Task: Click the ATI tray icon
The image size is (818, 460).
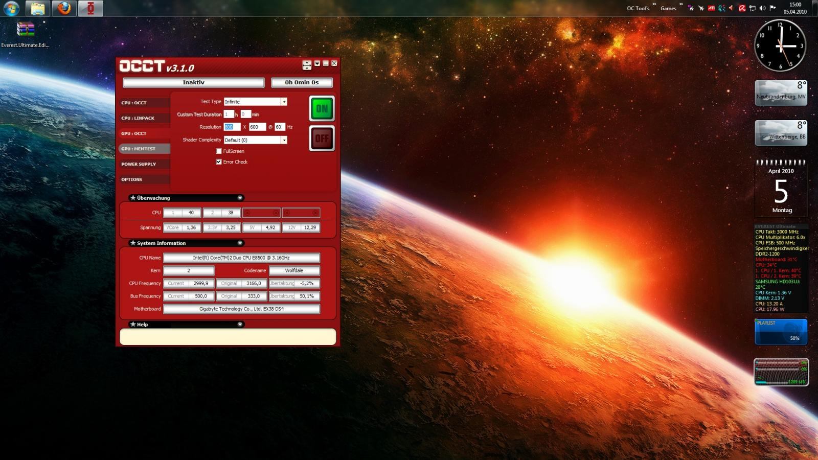Action: coord(711,8)
